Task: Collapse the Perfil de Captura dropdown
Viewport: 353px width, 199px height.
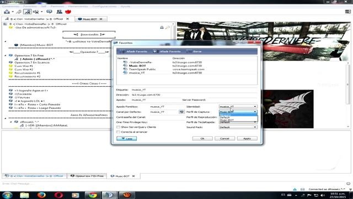Action: (x=238, y=112)
